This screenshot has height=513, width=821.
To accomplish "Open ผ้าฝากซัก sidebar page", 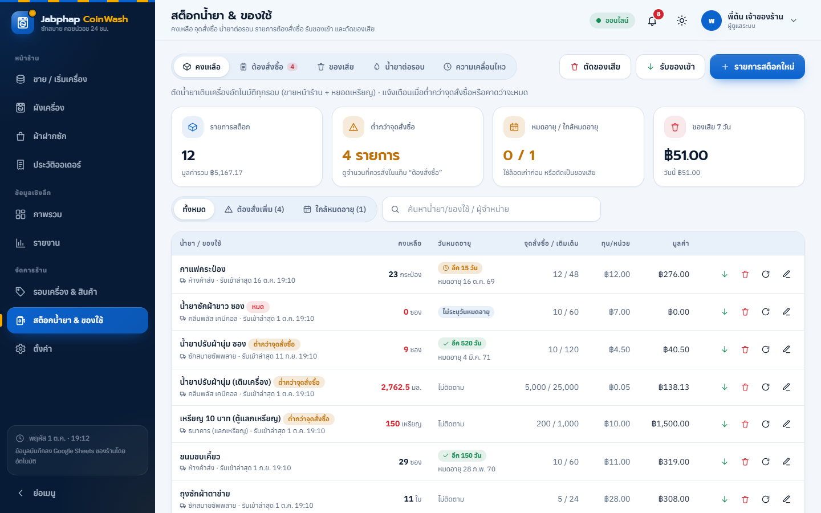I will [78, 136].
